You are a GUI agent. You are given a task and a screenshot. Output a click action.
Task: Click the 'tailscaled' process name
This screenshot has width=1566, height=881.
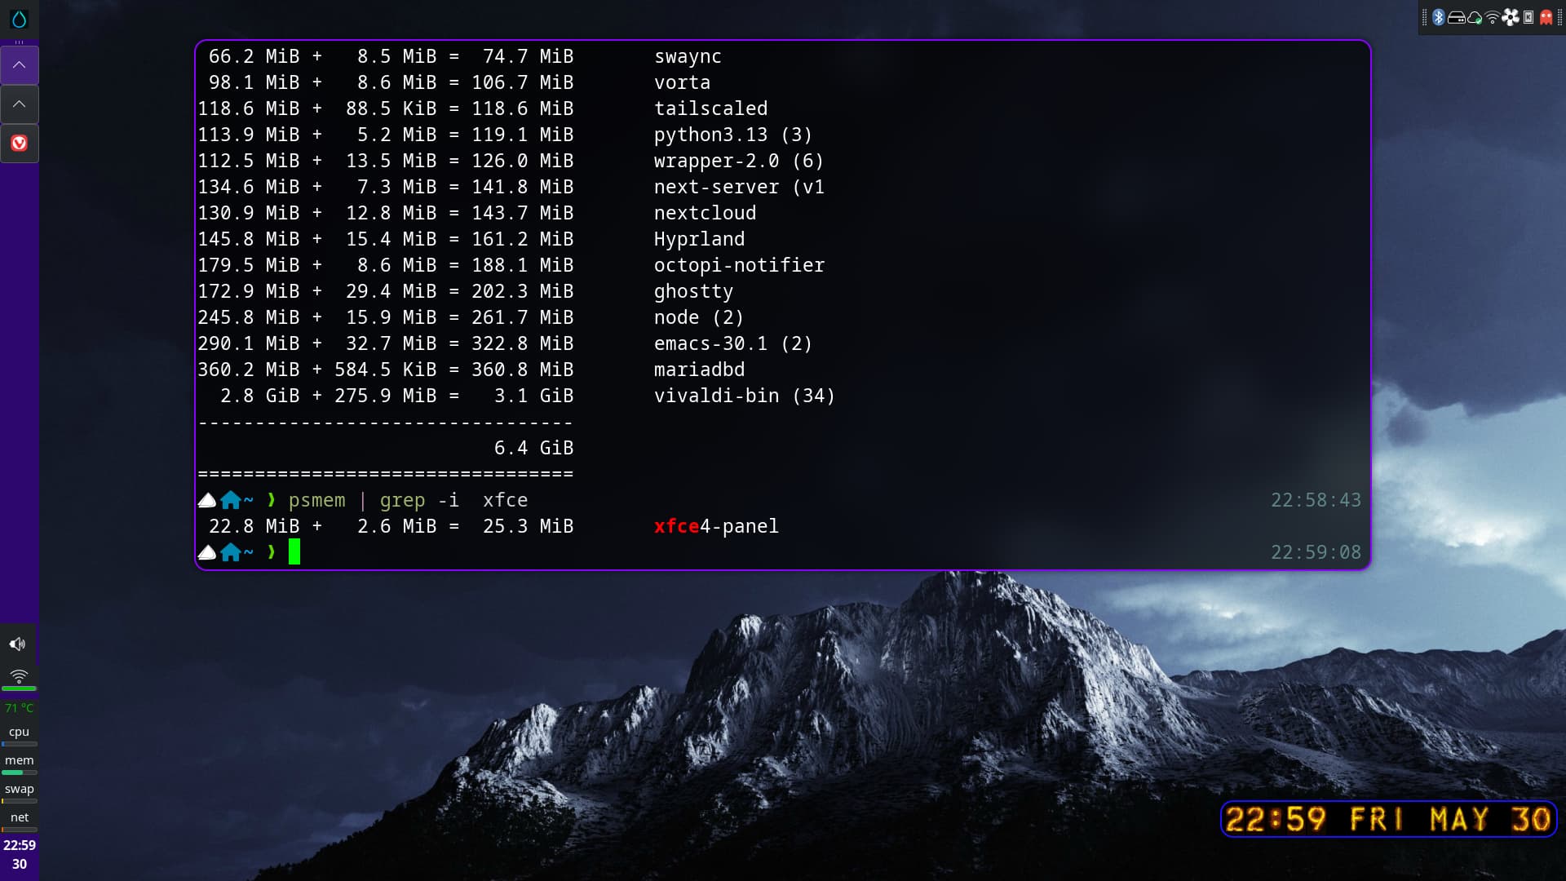click(710, 108)
